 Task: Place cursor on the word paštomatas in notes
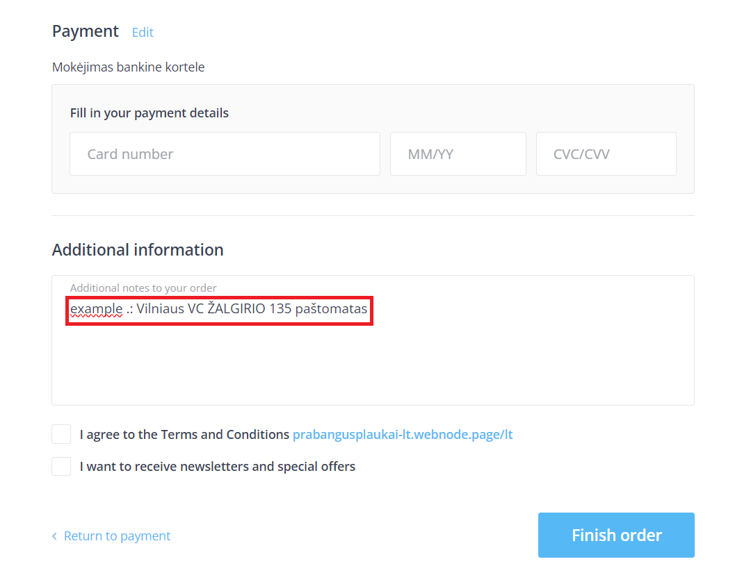click(331, 309)
